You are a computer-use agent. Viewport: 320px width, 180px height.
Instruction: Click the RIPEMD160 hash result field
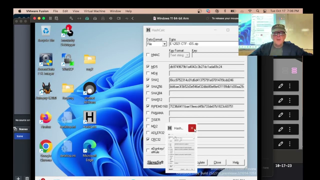(x=207, y=106)
